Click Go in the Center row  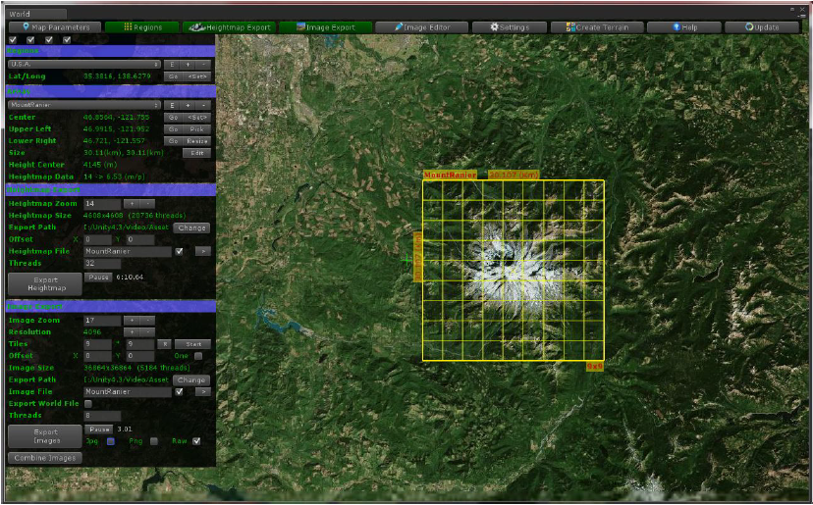pos(173,118)
